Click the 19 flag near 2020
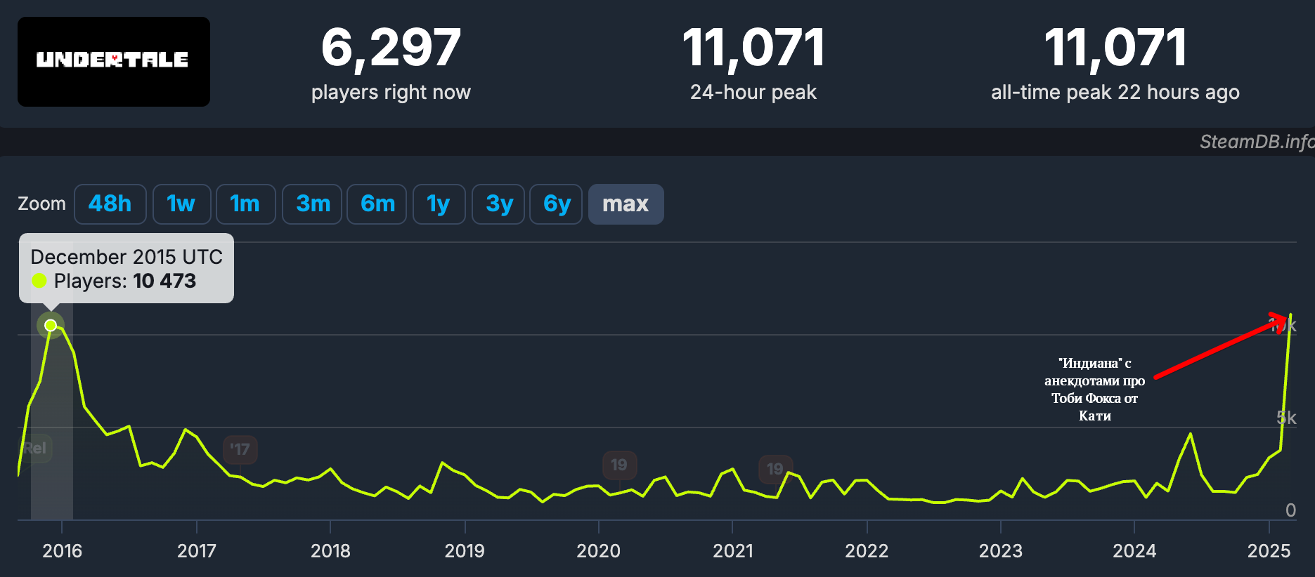This screenshot has width=1315, height=577. 619,465
